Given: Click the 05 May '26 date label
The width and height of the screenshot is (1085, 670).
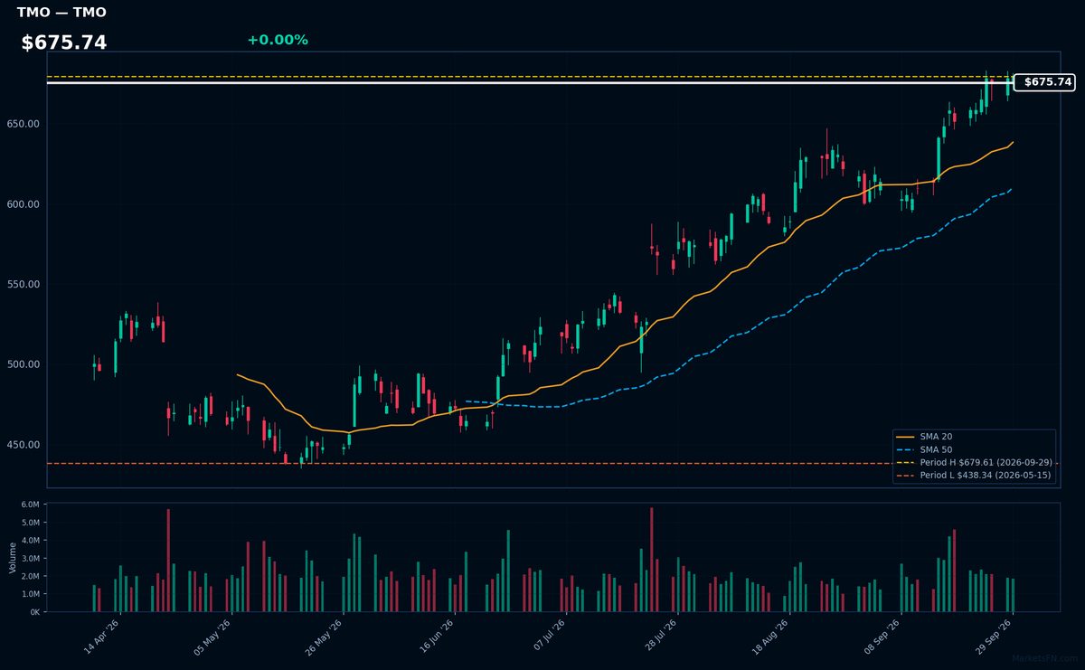Looking at the screenshot, I should pos(213,637).
